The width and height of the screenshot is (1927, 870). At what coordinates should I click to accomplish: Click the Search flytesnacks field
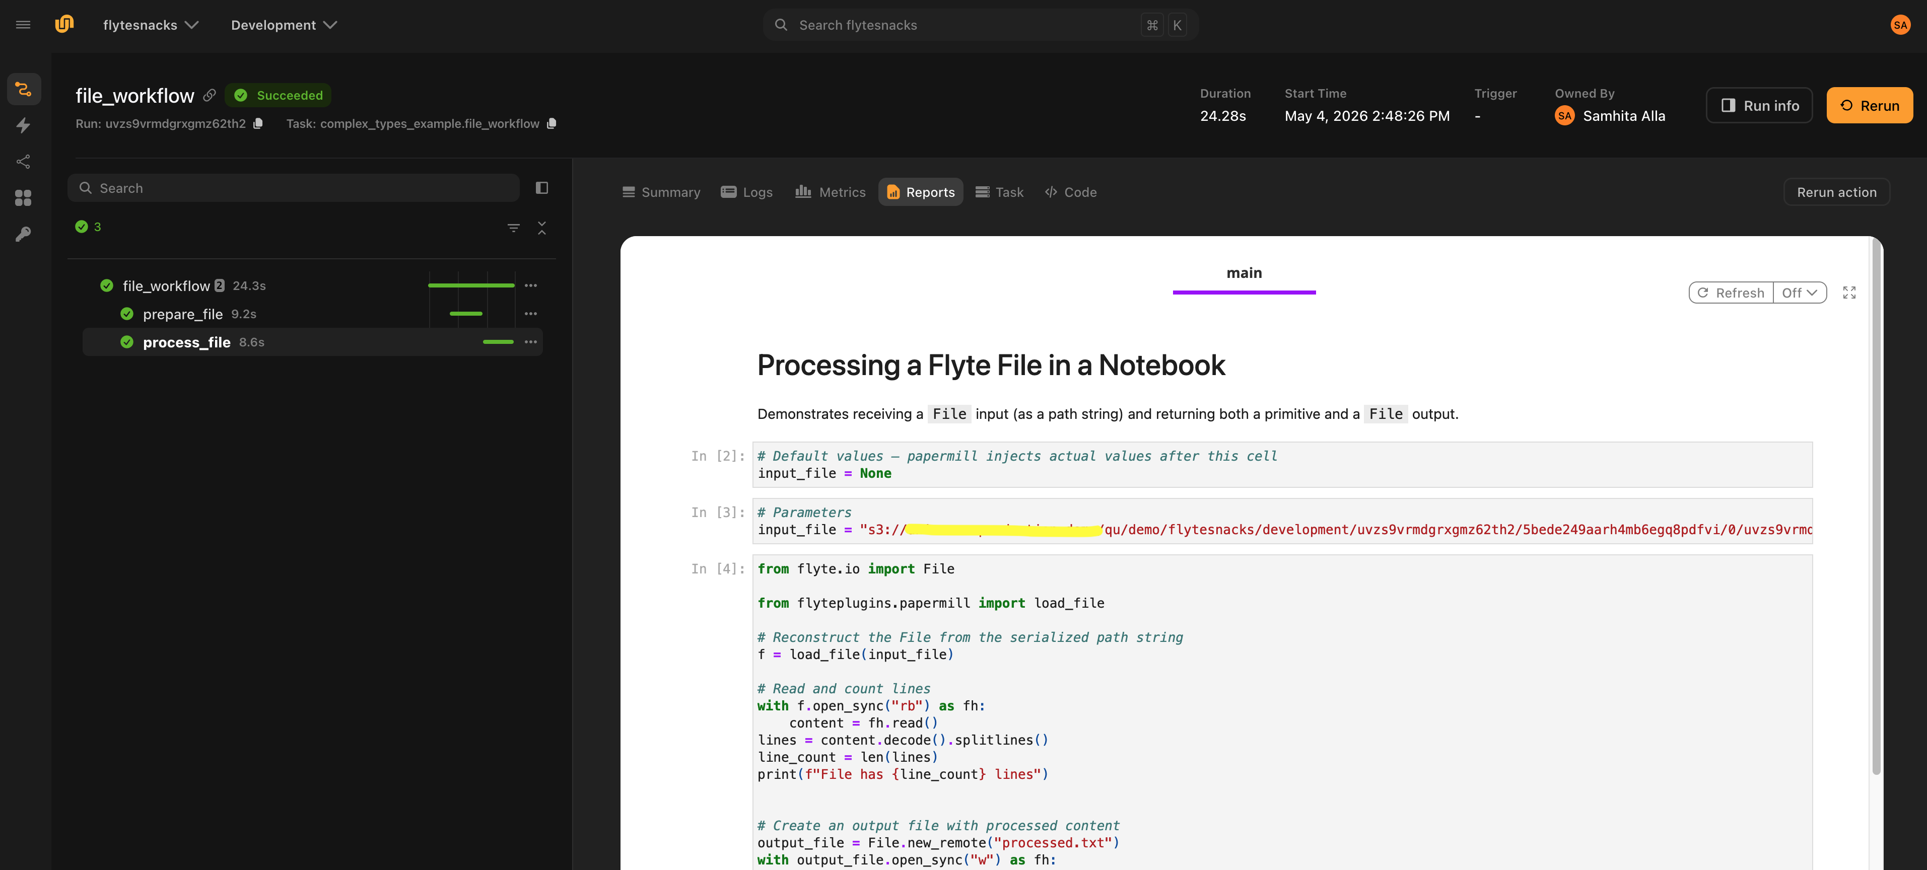tap(980, 25)
